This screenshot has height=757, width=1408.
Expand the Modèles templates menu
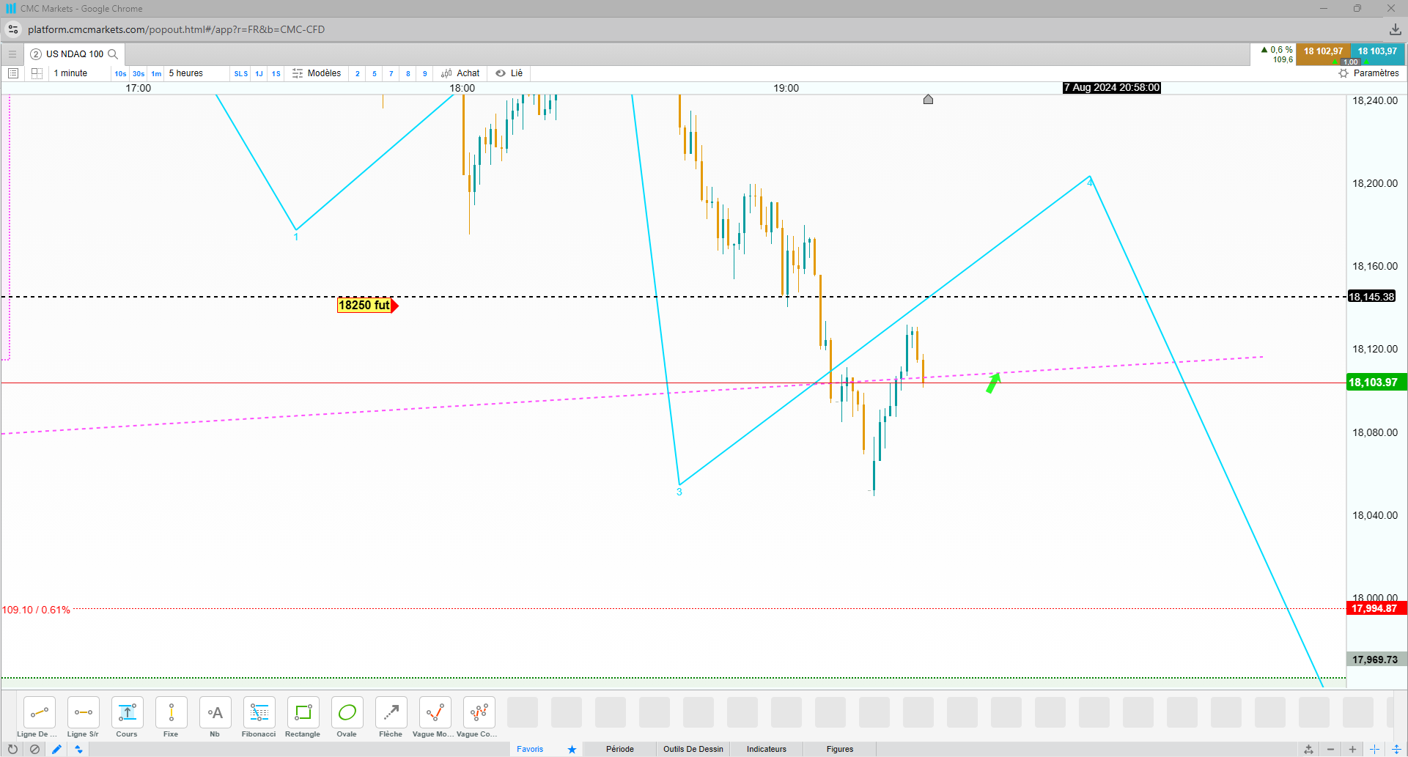pyautogui.click(x=317, y=73)
